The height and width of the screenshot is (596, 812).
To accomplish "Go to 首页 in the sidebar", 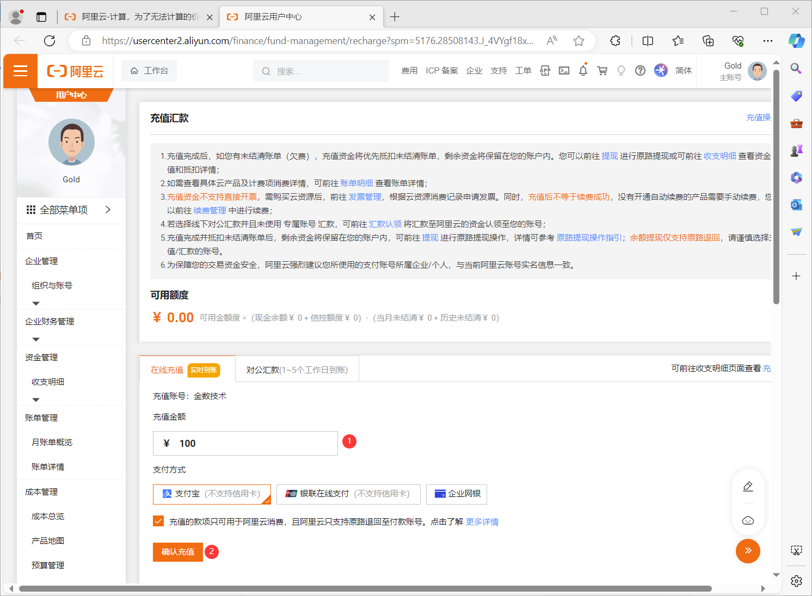I will pyautogui.click(x=34, y=236).
